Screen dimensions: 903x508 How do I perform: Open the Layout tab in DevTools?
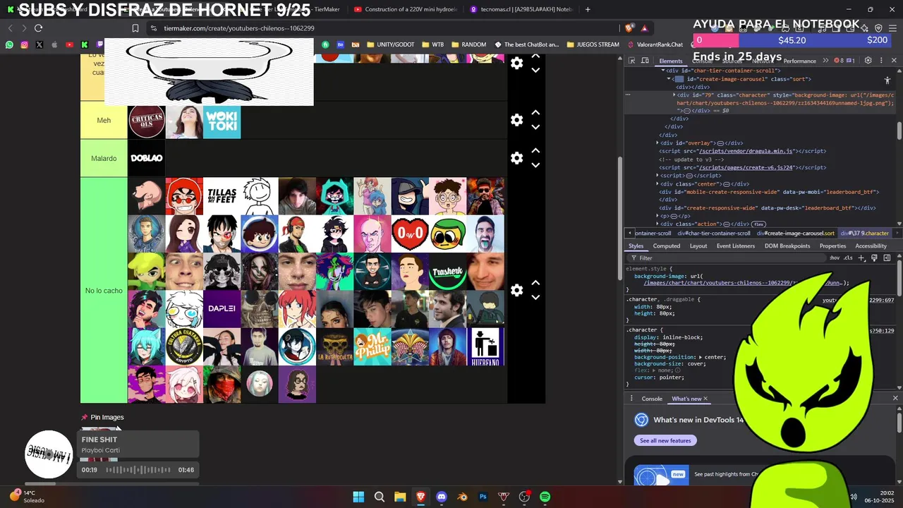point(698,246)
